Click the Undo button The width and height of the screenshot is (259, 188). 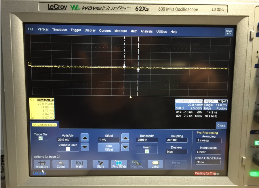tap(229, 32)
